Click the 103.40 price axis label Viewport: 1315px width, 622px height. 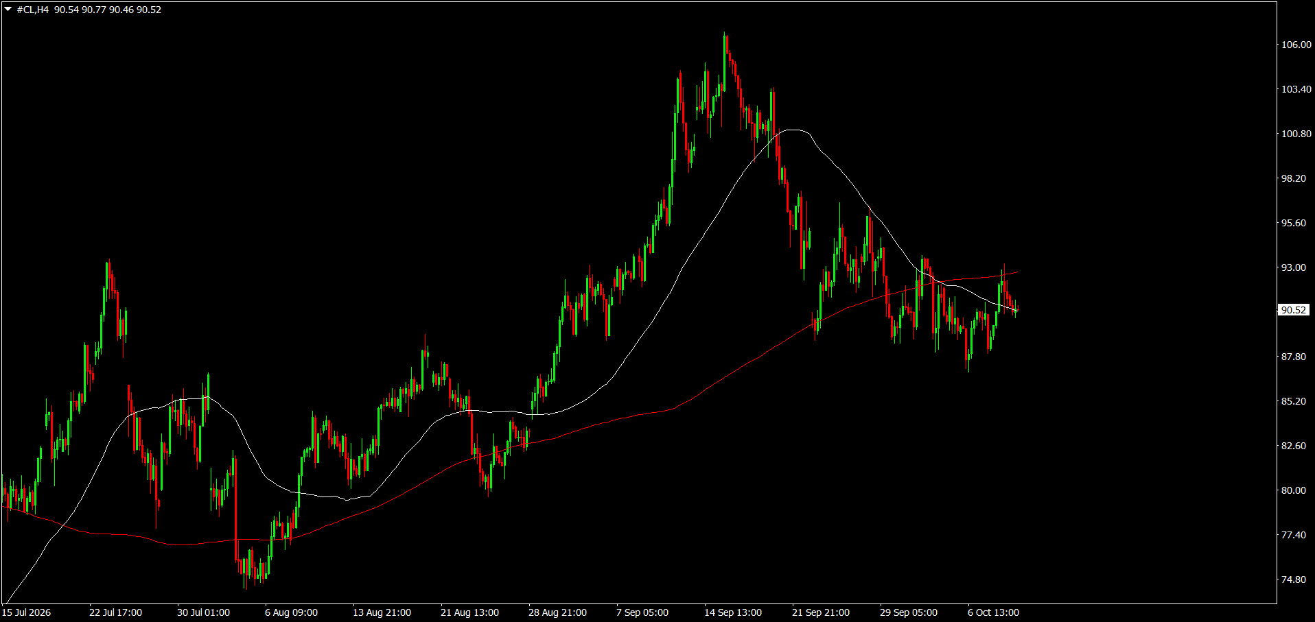[x=1296, y=89]
